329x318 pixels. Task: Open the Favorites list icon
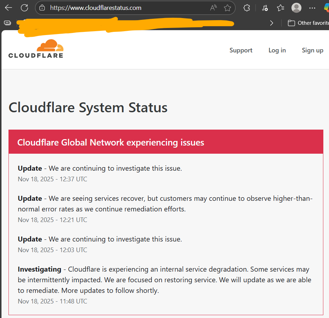[x=281, y=8]
